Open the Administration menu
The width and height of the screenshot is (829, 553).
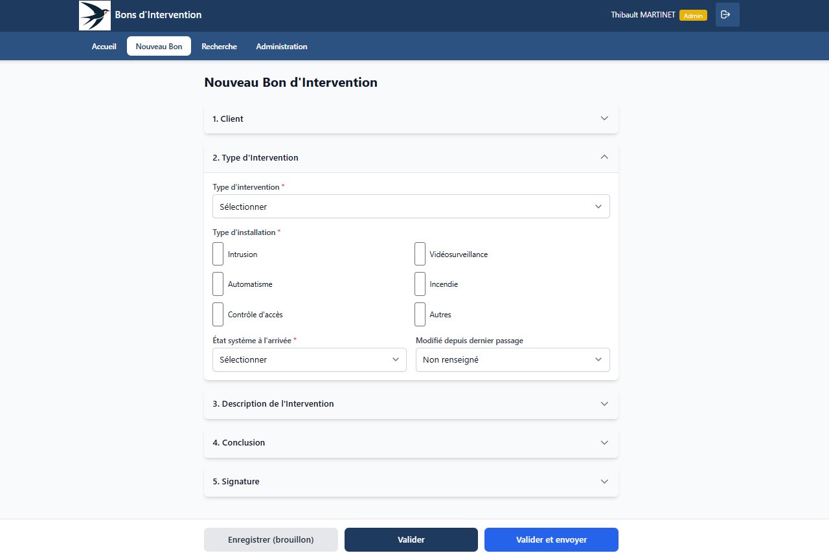pos(282,46)
